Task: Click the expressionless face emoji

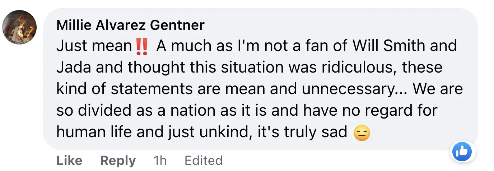Action: tap(362, 133)
